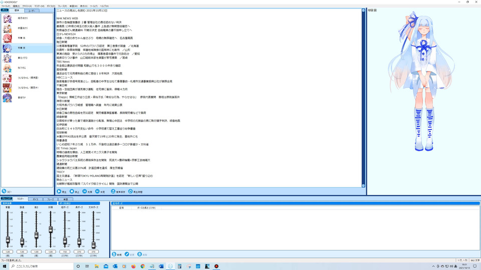Viewport: 481px width, 270px height.
Task: Click the 話速 value field
Action: point(22,251)
